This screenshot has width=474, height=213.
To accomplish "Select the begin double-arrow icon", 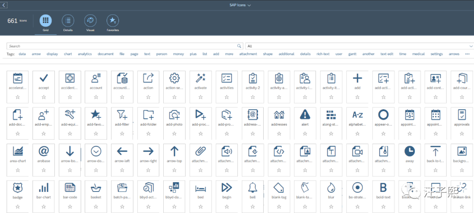I will (x=227, y=188).
